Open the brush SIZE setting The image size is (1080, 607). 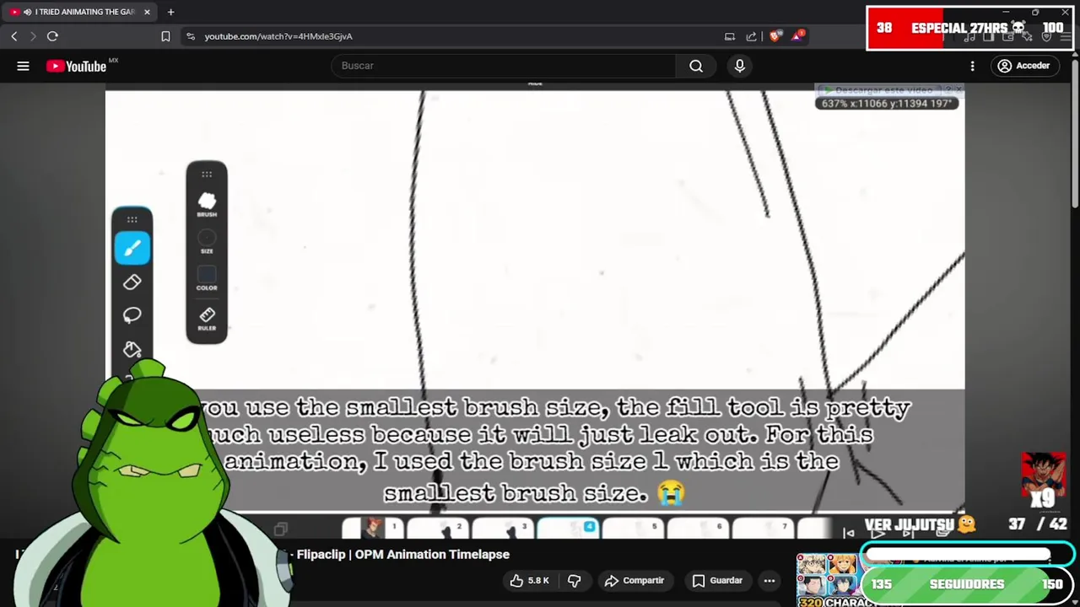(207, 241)
